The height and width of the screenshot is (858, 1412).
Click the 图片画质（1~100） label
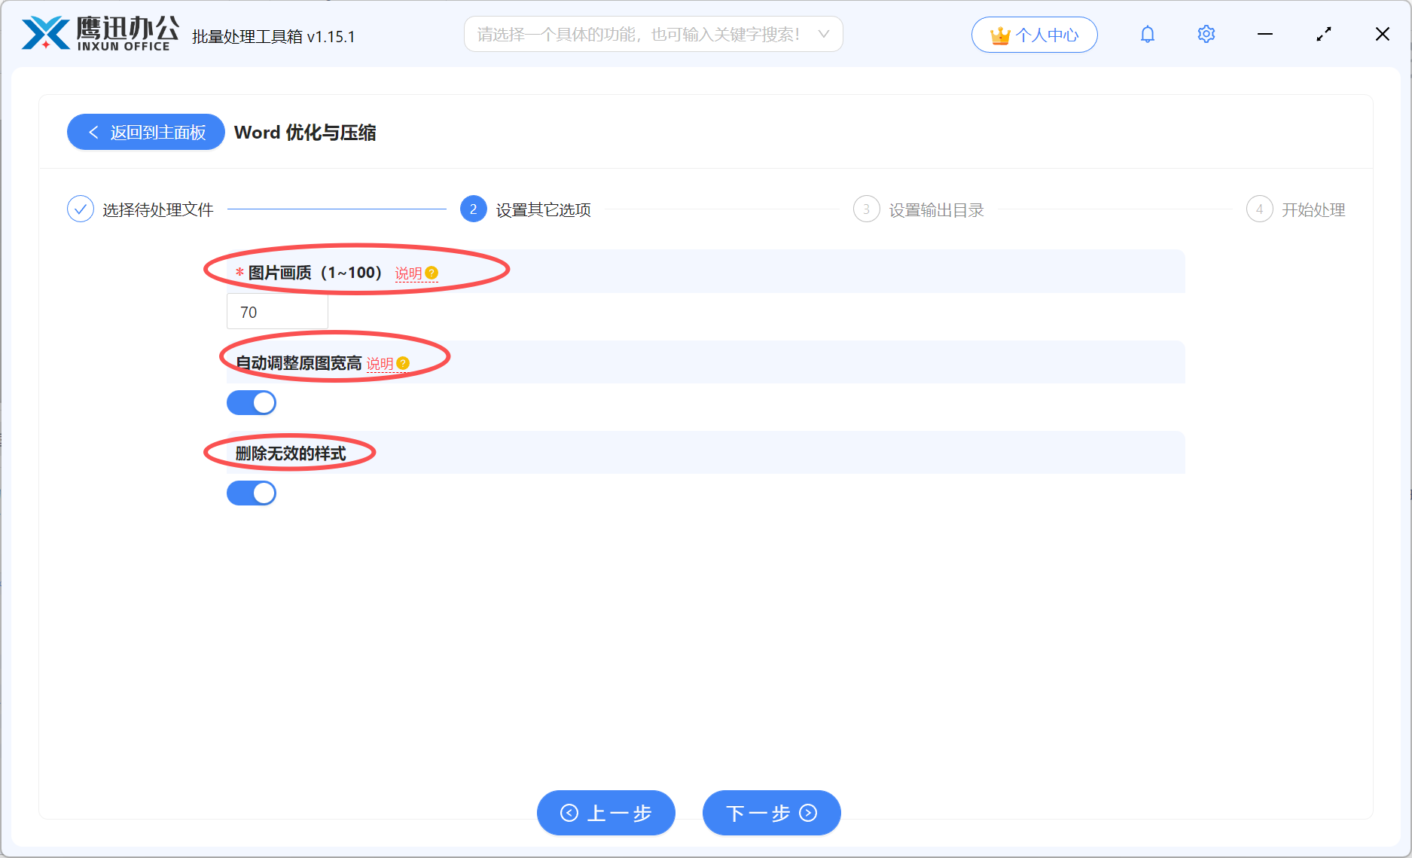click(x=315, y=273)
